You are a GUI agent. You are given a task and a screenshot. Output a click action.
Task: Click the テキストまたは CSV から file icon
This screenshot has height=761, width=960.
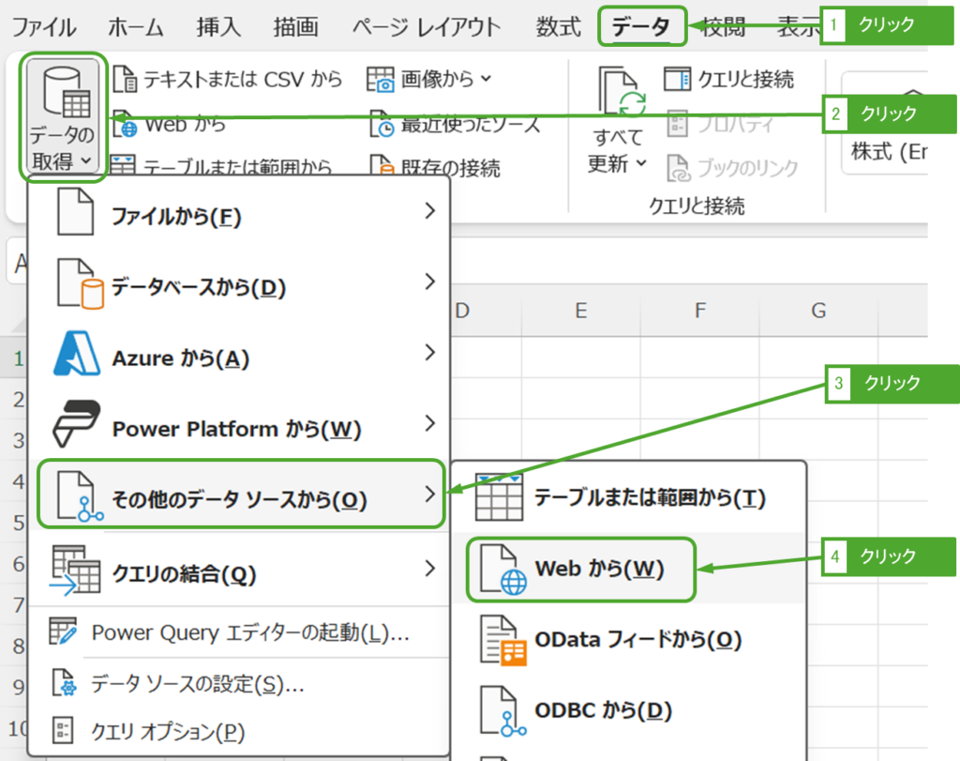[125, 79]
